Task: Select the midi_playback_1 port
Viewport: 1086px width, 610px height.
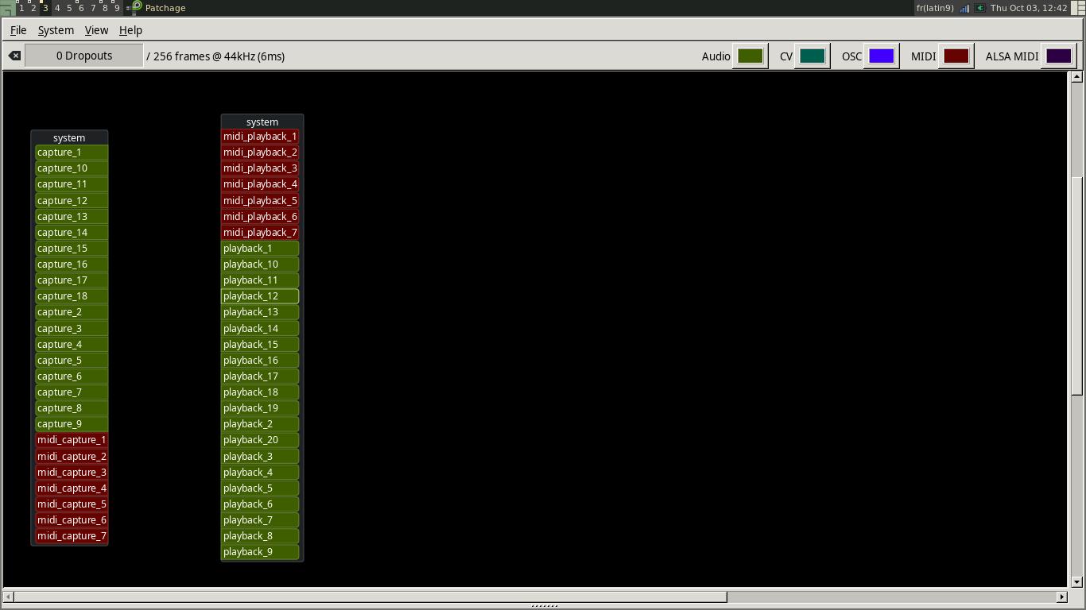Action: (x=260, y=137)
